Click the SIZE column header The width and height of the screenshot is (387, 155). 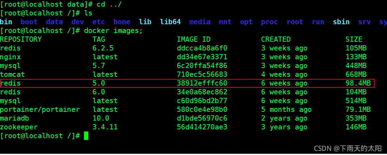354,39
